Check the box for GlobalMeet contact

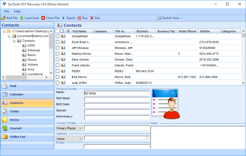[x=57, y=36]
